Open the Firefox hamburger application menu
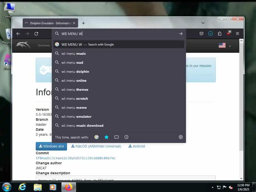The image size is (256, 192). coord(237,33)
